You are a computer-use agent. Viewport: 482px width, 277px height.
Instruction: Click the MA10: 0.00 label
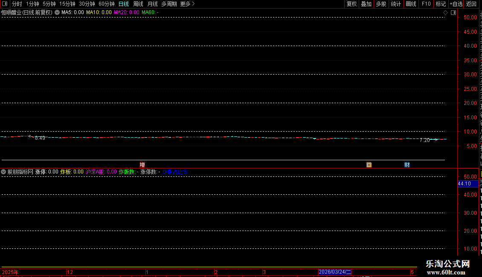pos(99,12)
